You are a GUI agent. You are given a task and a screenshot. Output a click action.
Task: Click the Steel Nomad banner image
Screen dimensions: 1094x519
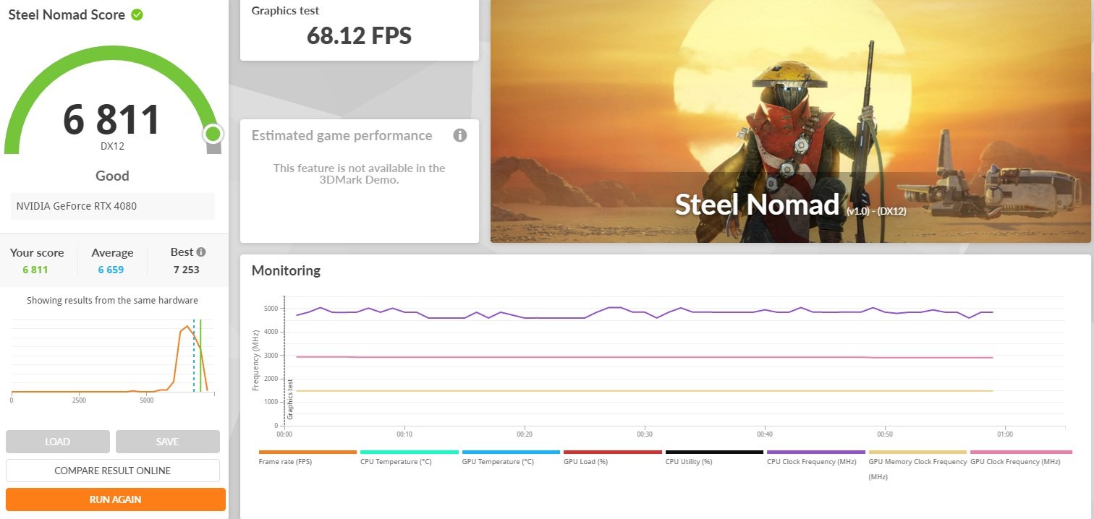click(x=790, y=121)
